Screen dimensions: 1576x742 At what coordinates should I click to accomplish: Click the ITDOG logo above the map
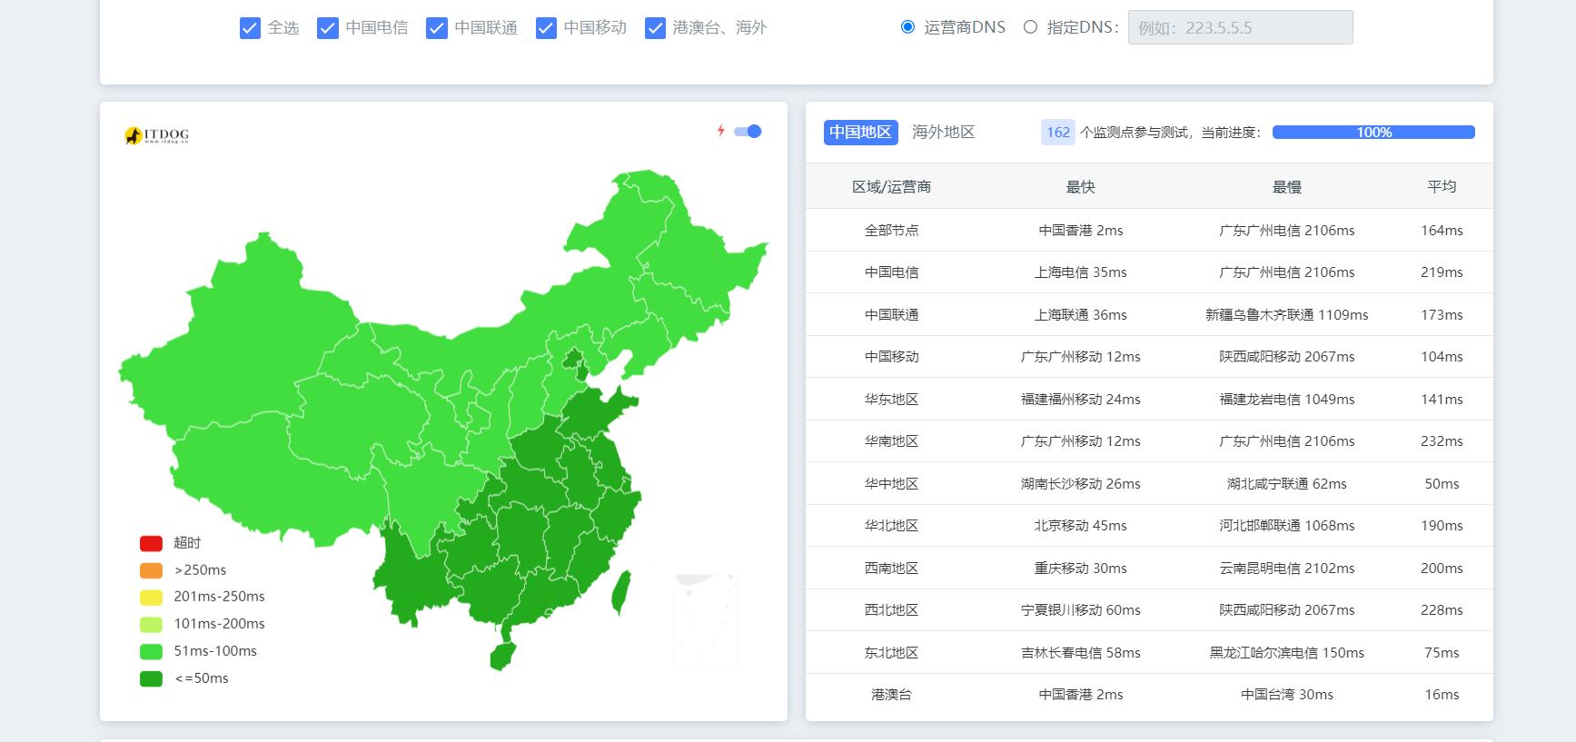pos(157,135)
